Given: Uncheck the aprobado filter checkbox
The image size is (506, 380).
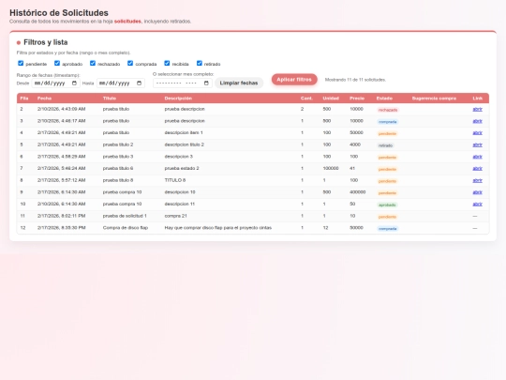Looking at the screenshot, I should pyautogui.click(x=57, y=63).
